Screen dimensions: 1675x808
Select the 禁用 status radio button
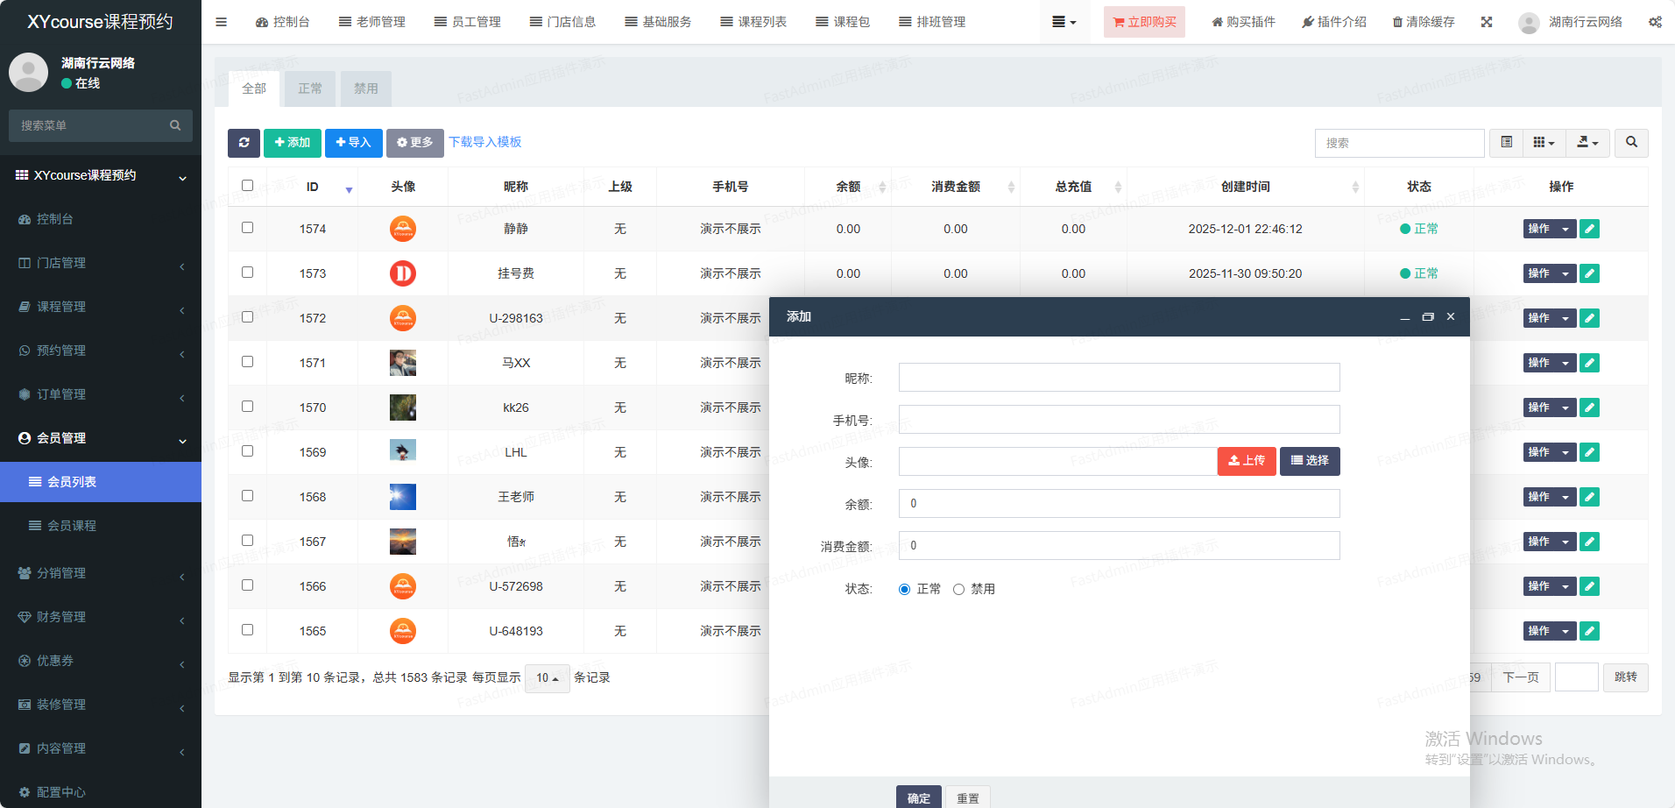[x=958, y=590]
